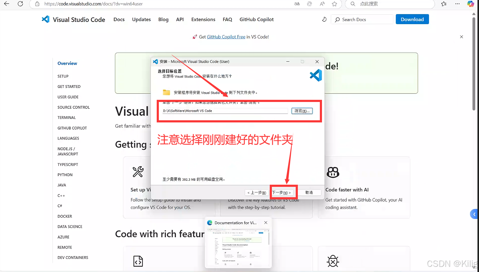Viewport: 479px width, 272px height.
Task: Expand TYPESCRIPT section in sidebar
Action: 68,165
